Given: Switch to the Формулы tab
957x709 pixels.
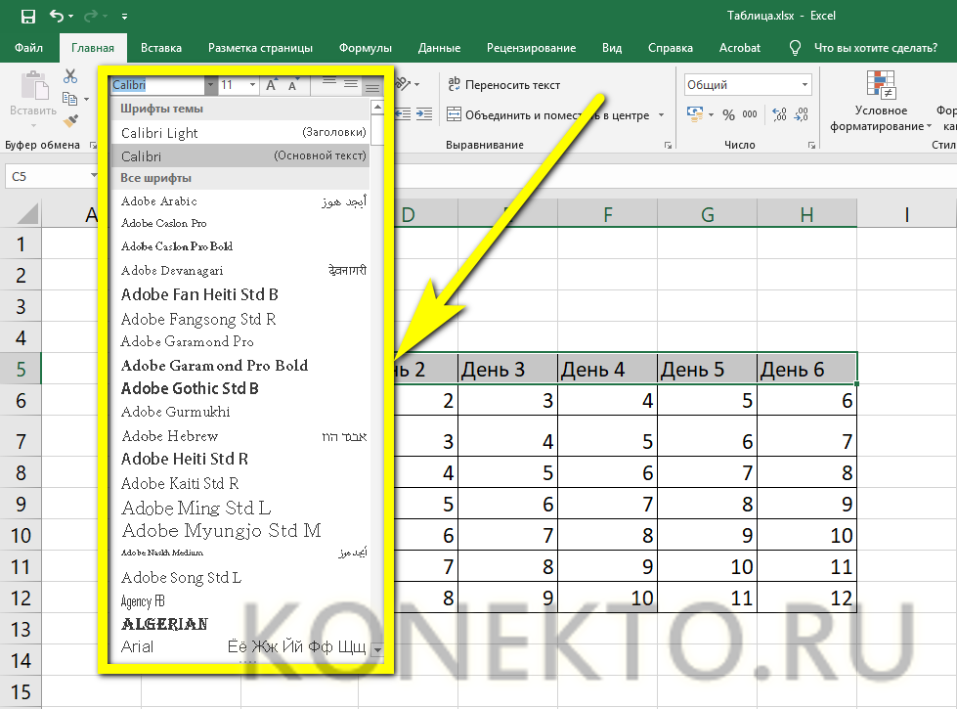Looking at the screenshot, I should click(x=365, y=47).
